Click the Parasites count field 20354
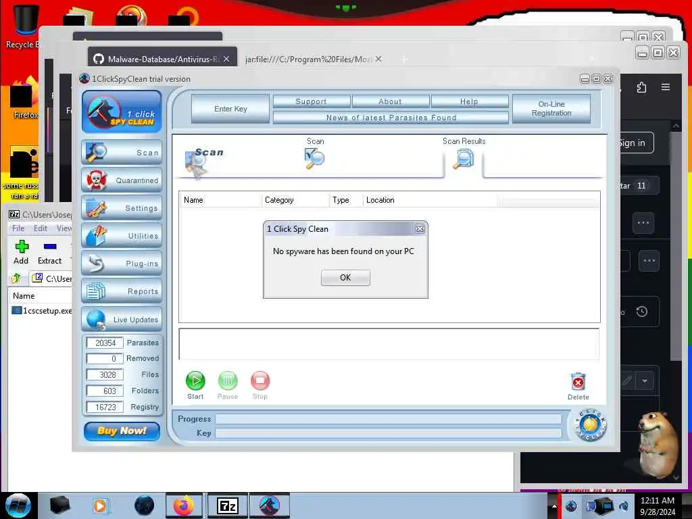Screen dimensions: 692x519 [105, 343]
